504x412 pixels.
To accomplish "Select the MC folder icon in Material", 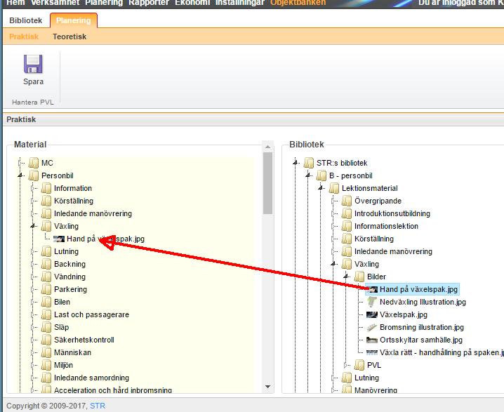I will pos(34,163).
